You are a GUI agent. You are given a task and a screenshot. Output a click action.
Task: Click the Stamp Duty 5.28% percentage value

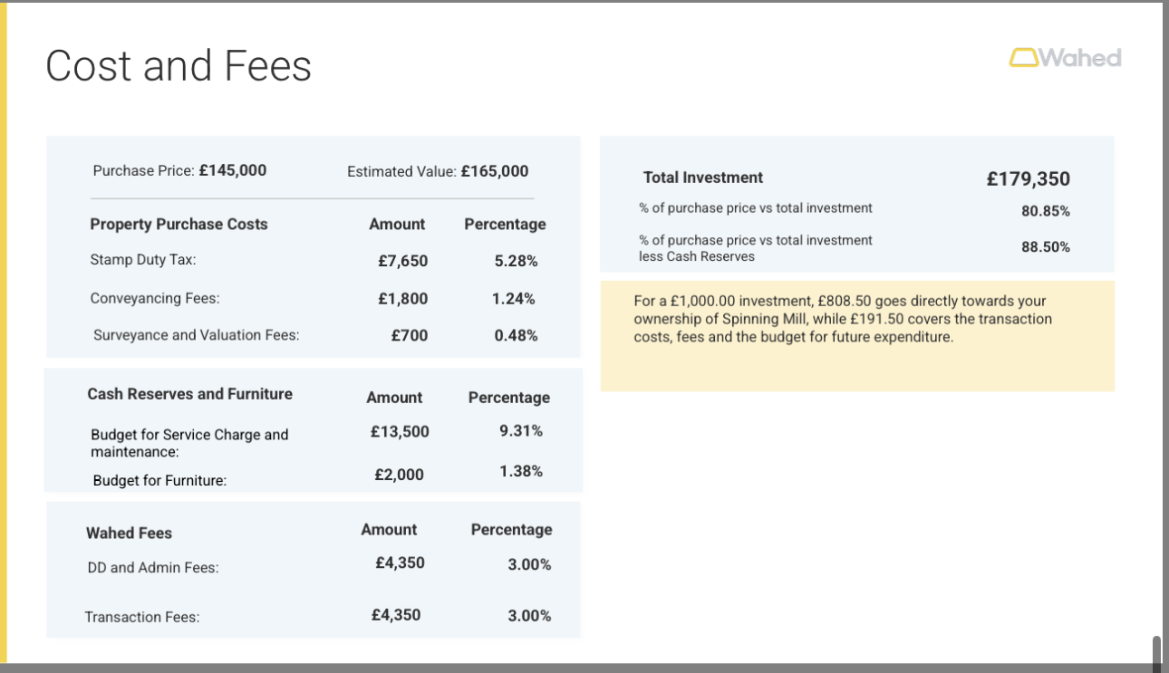tap(516, 261)
